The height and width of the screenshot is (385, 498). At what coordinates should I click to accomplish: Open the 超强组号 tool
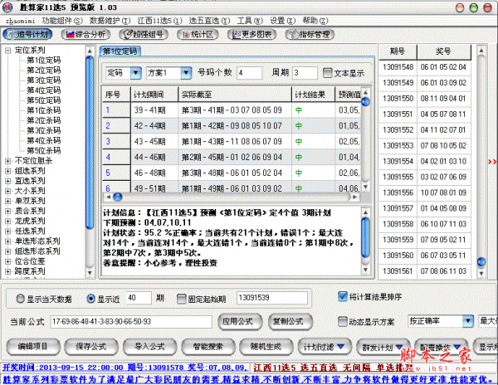tap(144, 34)
